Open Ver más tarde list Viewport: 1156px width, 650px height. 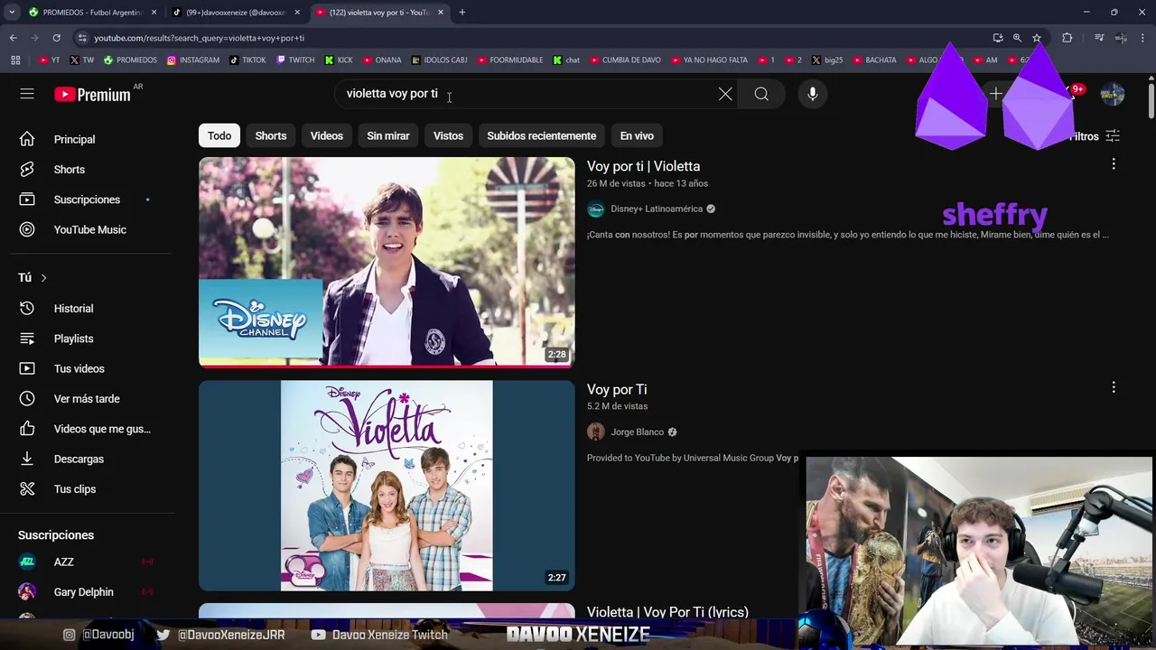(x=87, y=398)
